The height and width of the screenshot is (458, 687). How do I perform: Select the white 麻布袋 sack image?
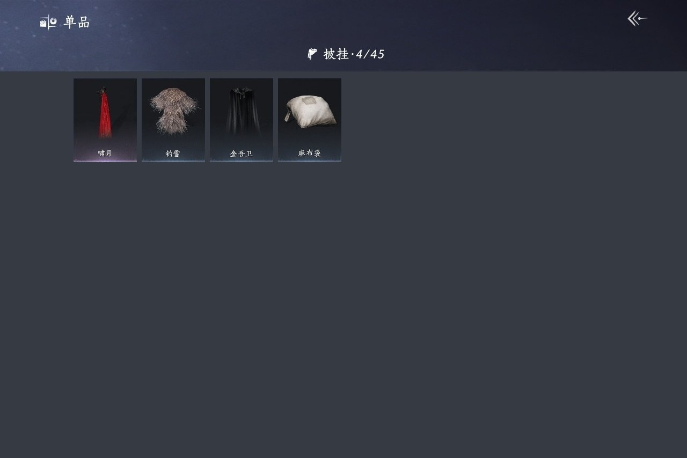click(310, 112)
